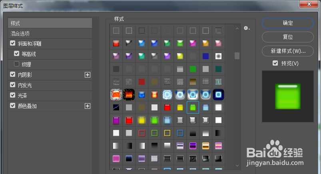Click the styles list scroll up arrow
The image size is (321, 174).
(x=237, y=28)
